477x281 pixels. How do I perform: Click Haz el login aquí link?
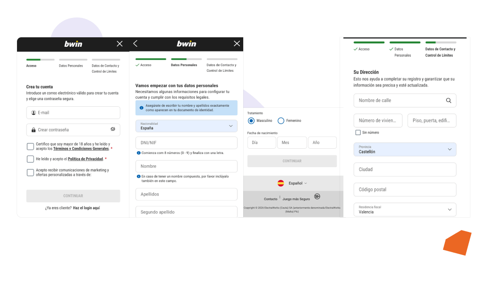tap(86, 208)
